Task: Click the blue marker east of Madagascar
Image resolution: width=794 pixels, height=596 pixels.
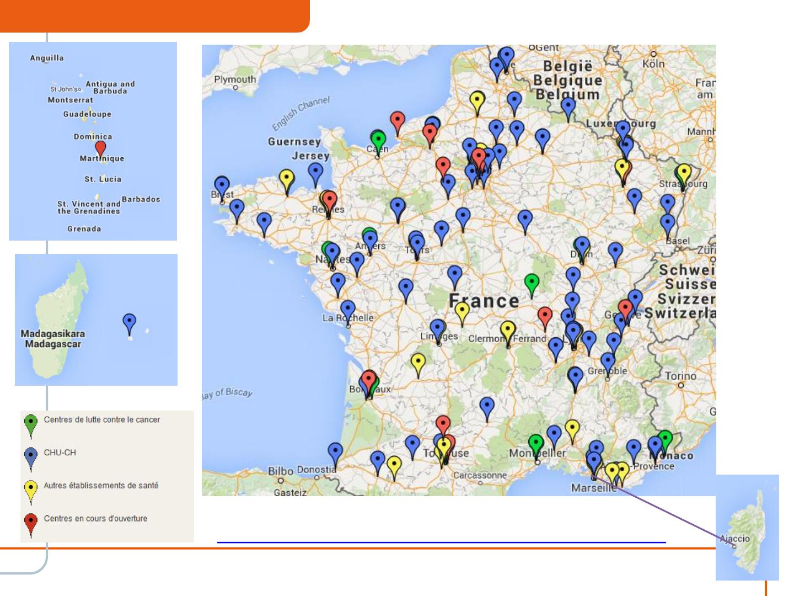Action: 129,324
